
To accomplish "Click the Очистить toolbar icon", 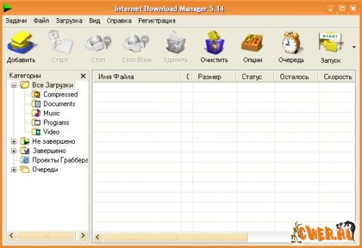I will click(214, 42).
